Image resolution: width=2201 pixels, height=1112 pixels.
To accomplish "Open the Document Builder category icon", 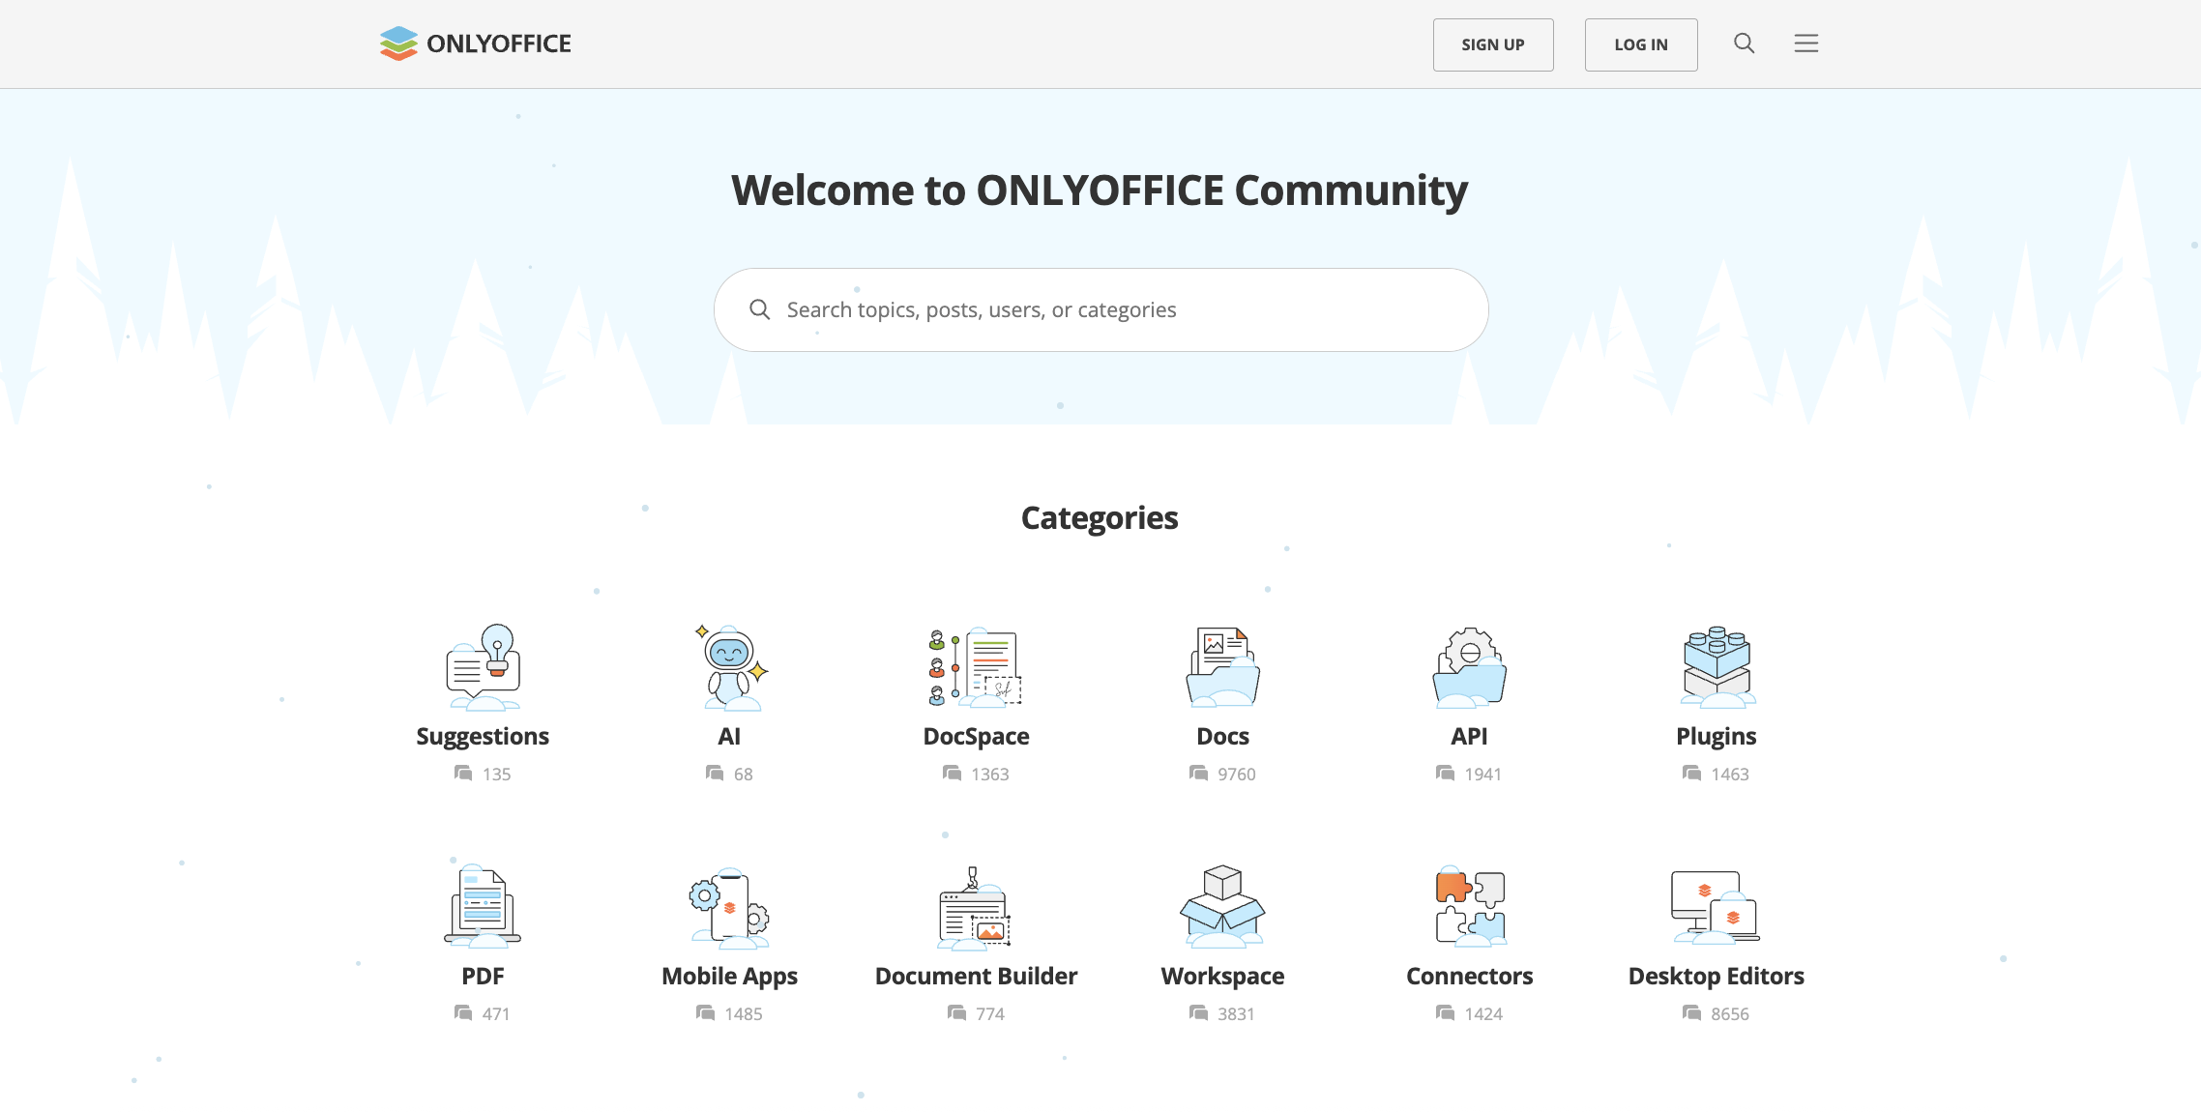I will point(976,907).
